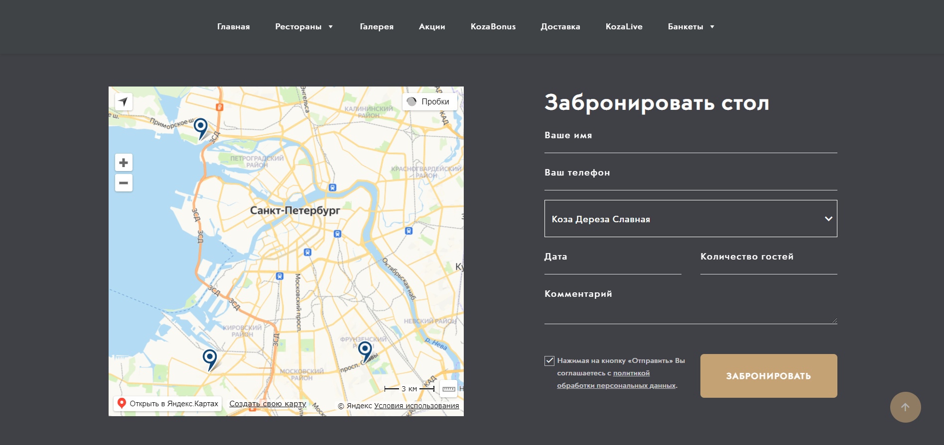Click the geolocation arrow icon on map

[124, 101]
